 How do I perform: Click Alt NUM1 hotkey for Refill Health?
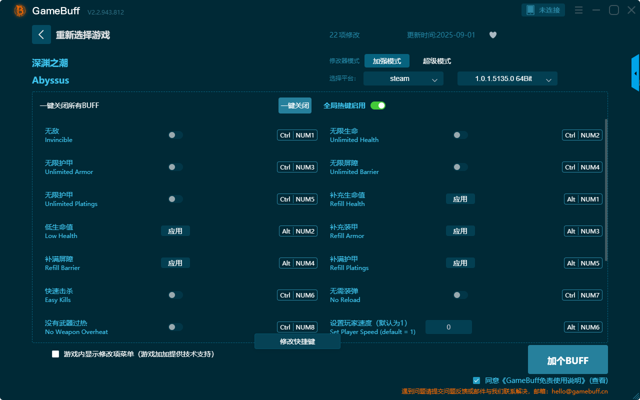coord(583,199)
